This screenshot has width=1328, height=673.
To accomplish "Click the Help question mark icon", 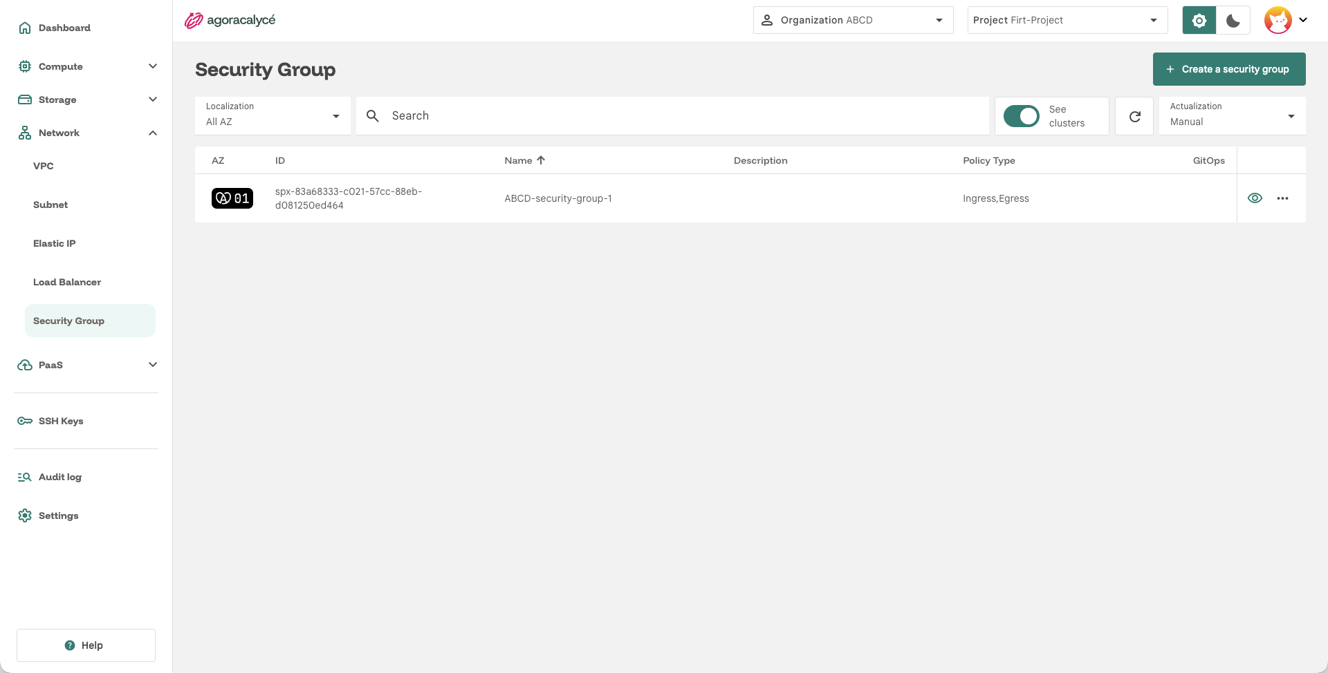I will tap(70, 645).
